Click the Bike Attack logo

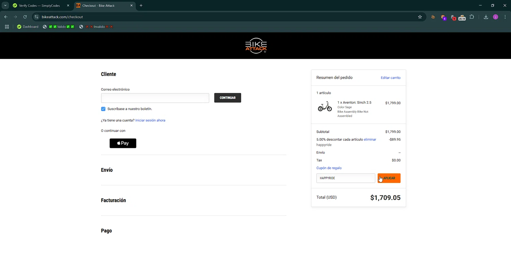click(x=256, y=46)
